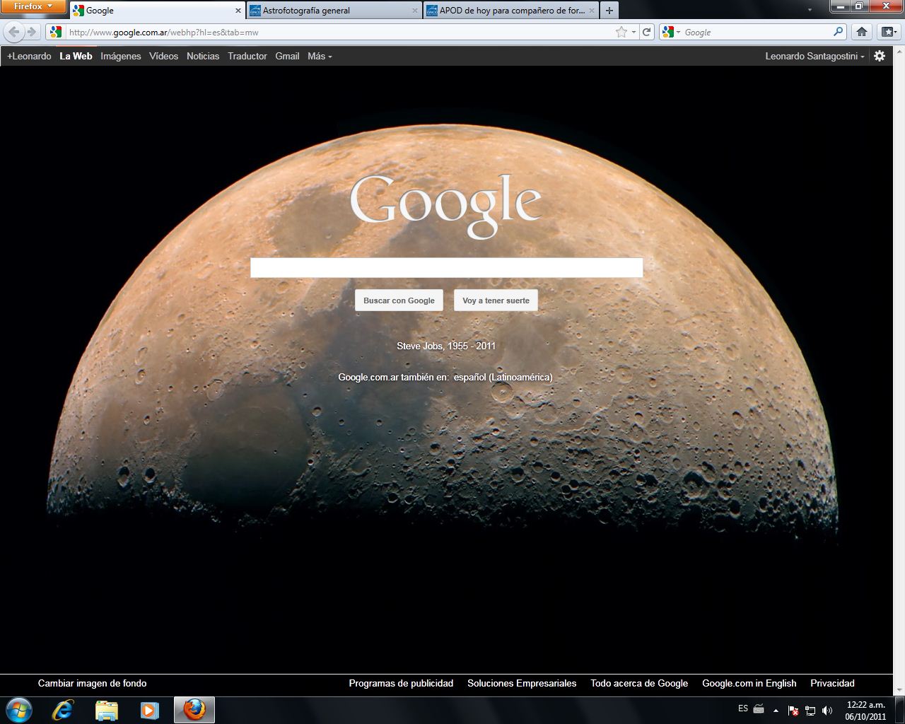Screen dimensions: 905x724
Task: Open Imágenes in the Google bar
Action: (121, 56)
